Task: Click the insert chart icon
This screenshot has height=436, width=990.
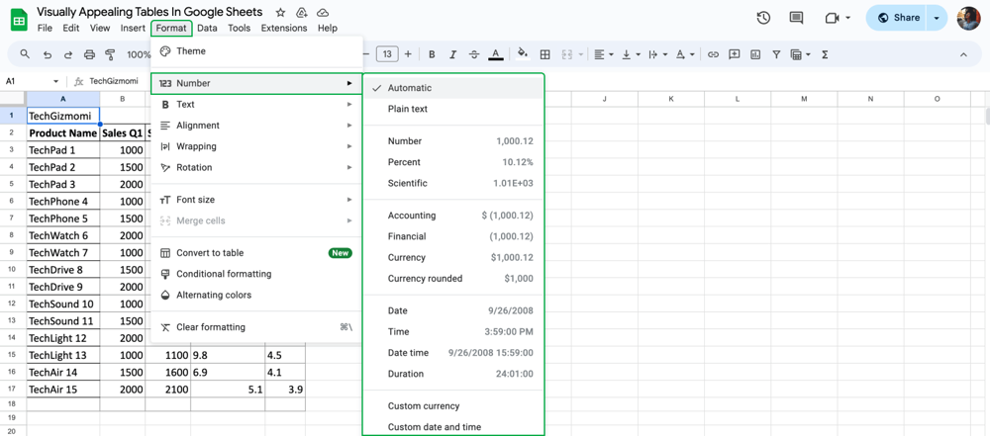Action: click(755, 54)
